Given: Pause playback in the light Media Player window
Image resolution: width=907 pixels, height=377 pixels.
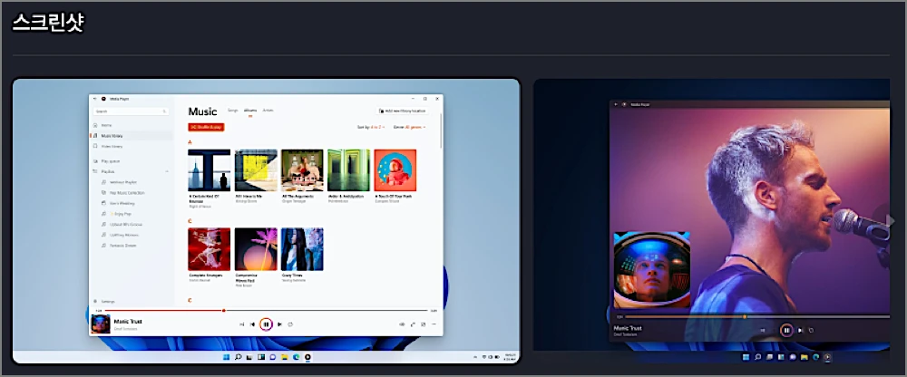Looking at the screenshot, I should click(266, 324).
